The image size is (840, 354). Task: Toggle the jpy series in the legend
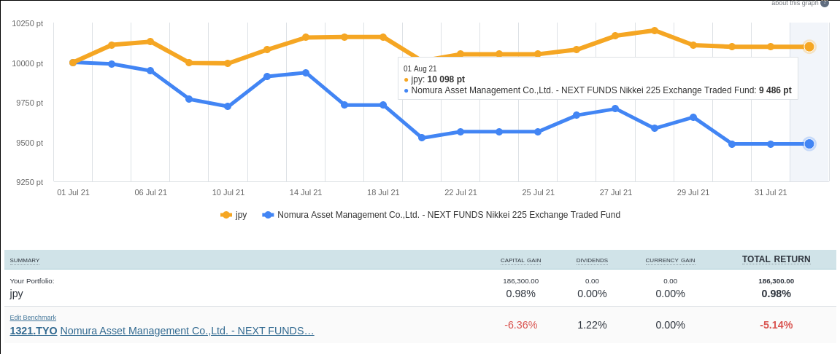point(234,215)
